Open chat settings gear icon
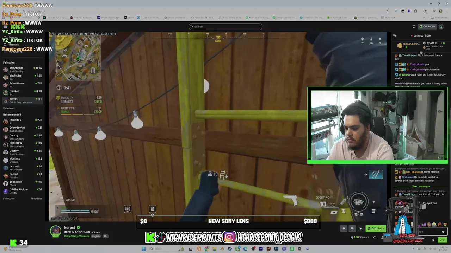 click(433, 240)
